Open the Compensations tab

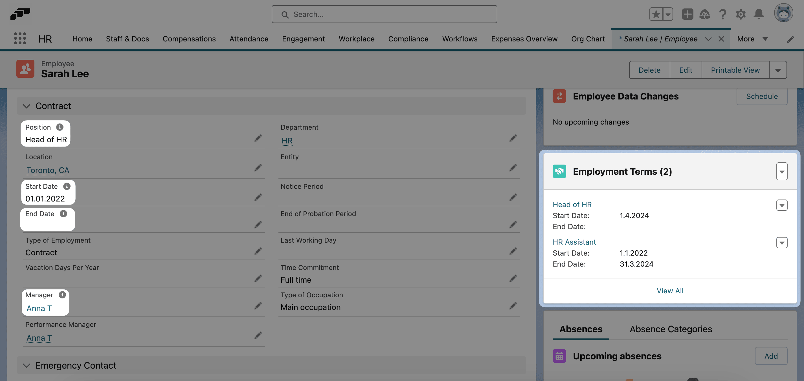189,39
